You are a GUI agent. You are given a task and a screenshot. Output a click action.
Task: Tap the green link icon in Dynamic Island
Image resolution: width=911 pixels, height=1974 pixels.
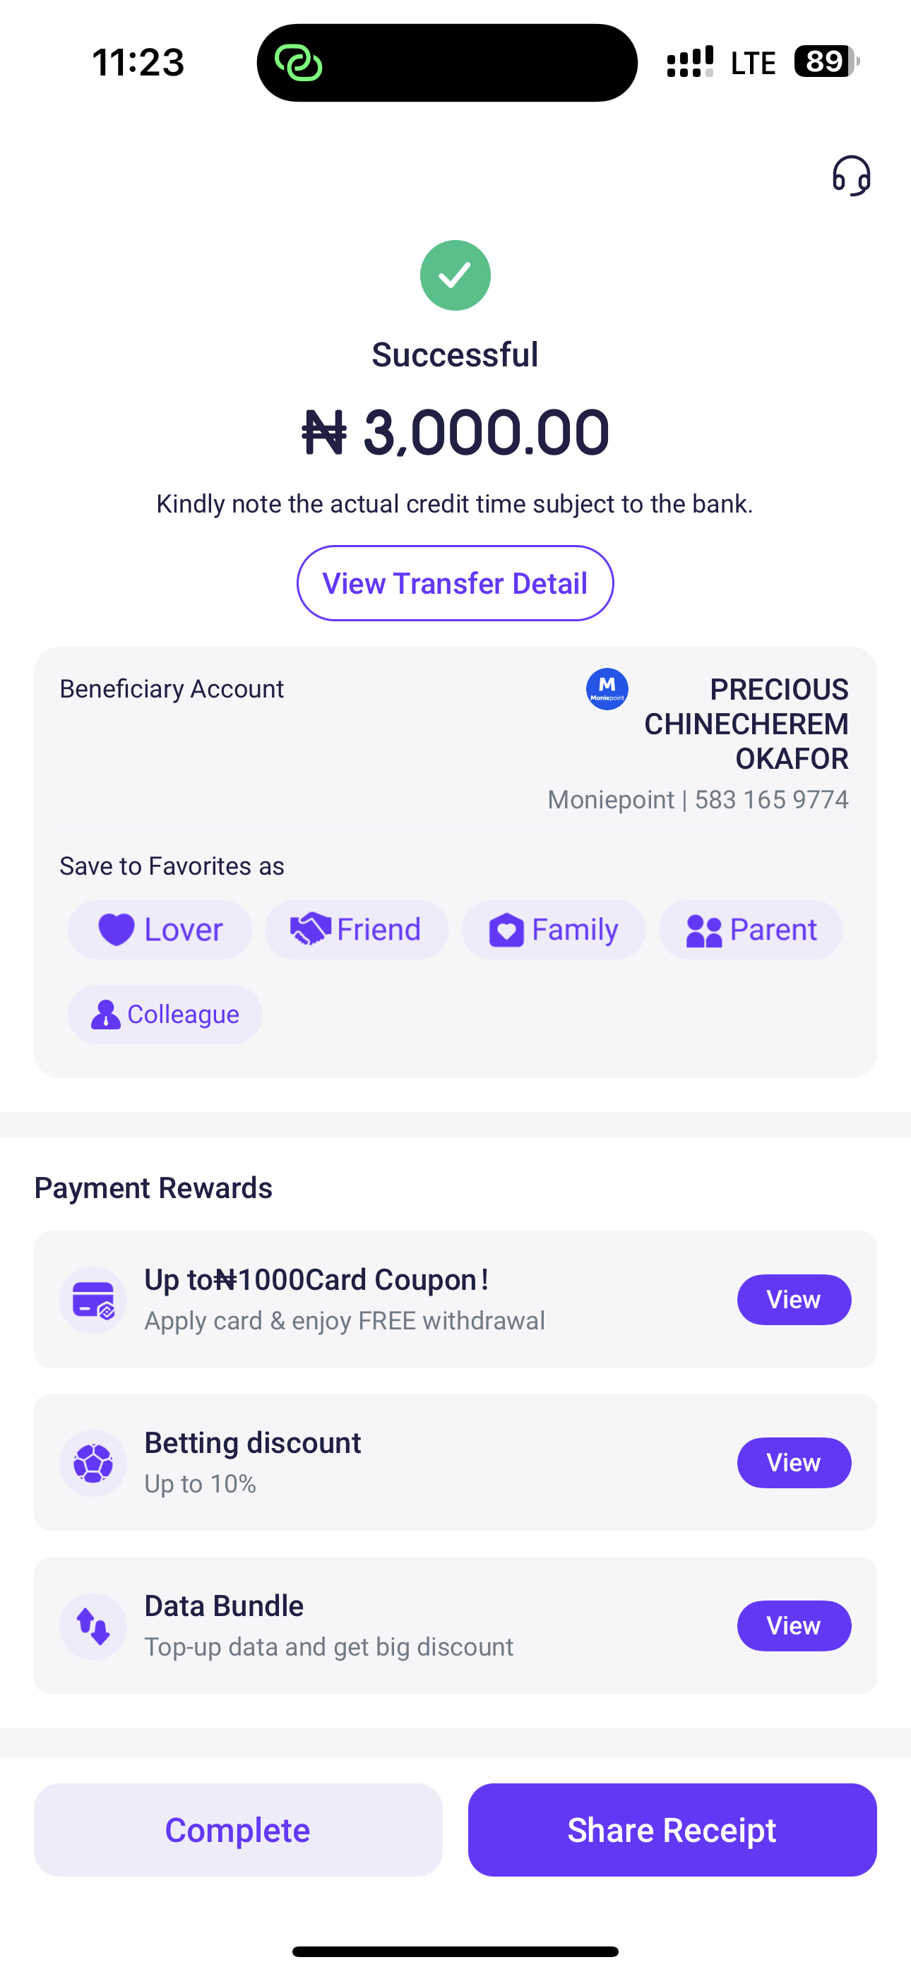pyautogui.click(x=298, y=63)
